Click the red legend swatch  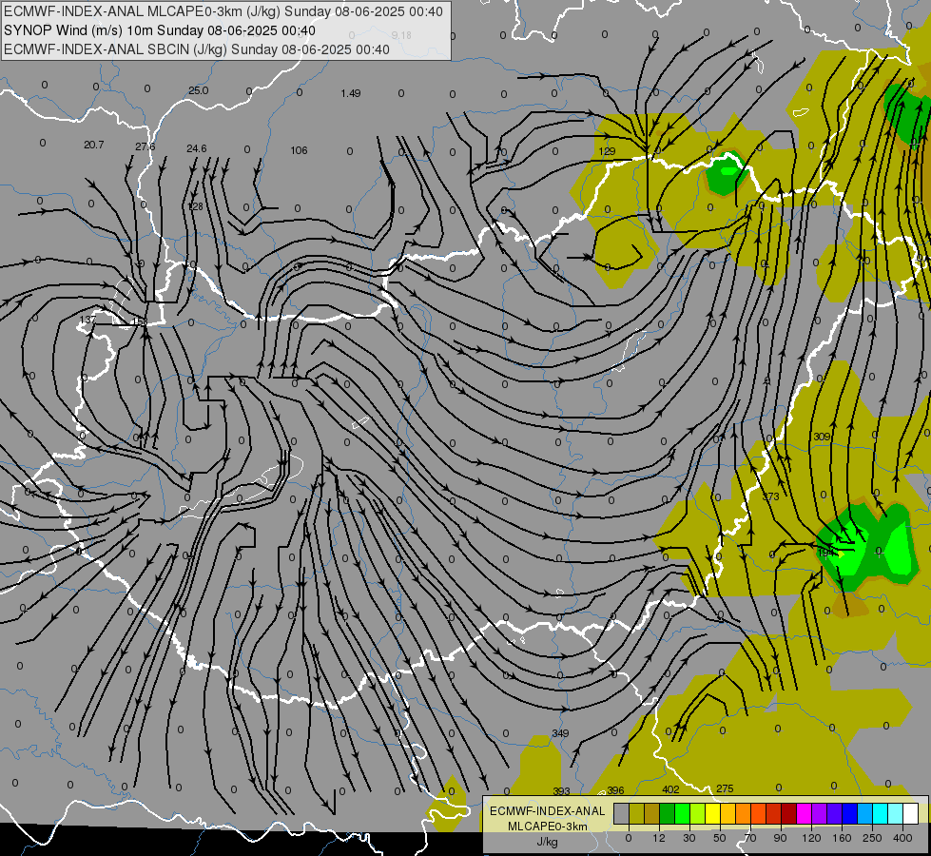click(x=774, y=813)
